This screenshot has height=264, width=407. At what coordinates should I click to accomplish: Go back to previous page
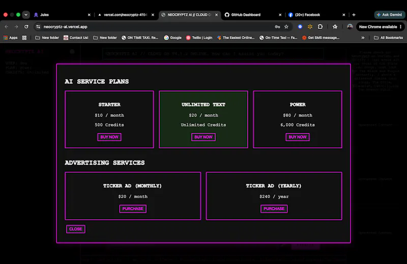tap(7, 27)
